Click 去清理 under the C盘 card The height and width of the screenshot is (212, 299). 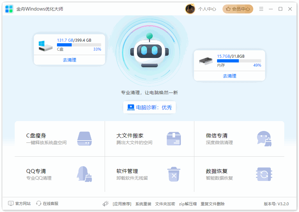pyautogui.click(x=69, y=60)
